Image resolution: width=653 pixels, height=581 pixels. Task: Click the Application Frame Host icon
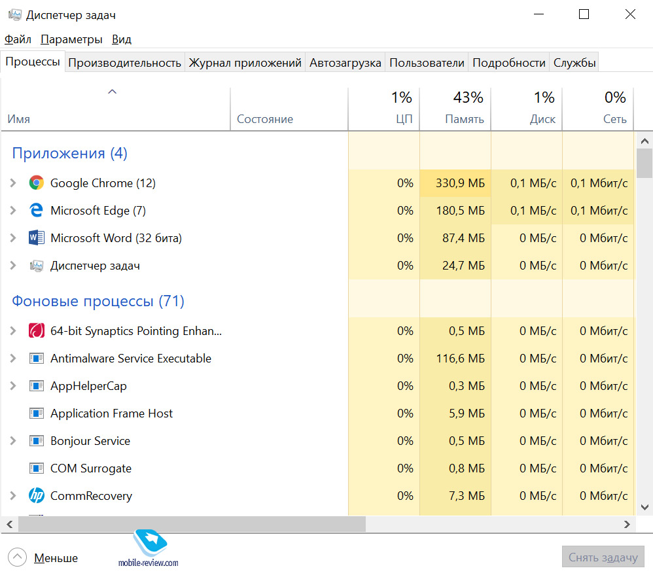click(36, 413)
